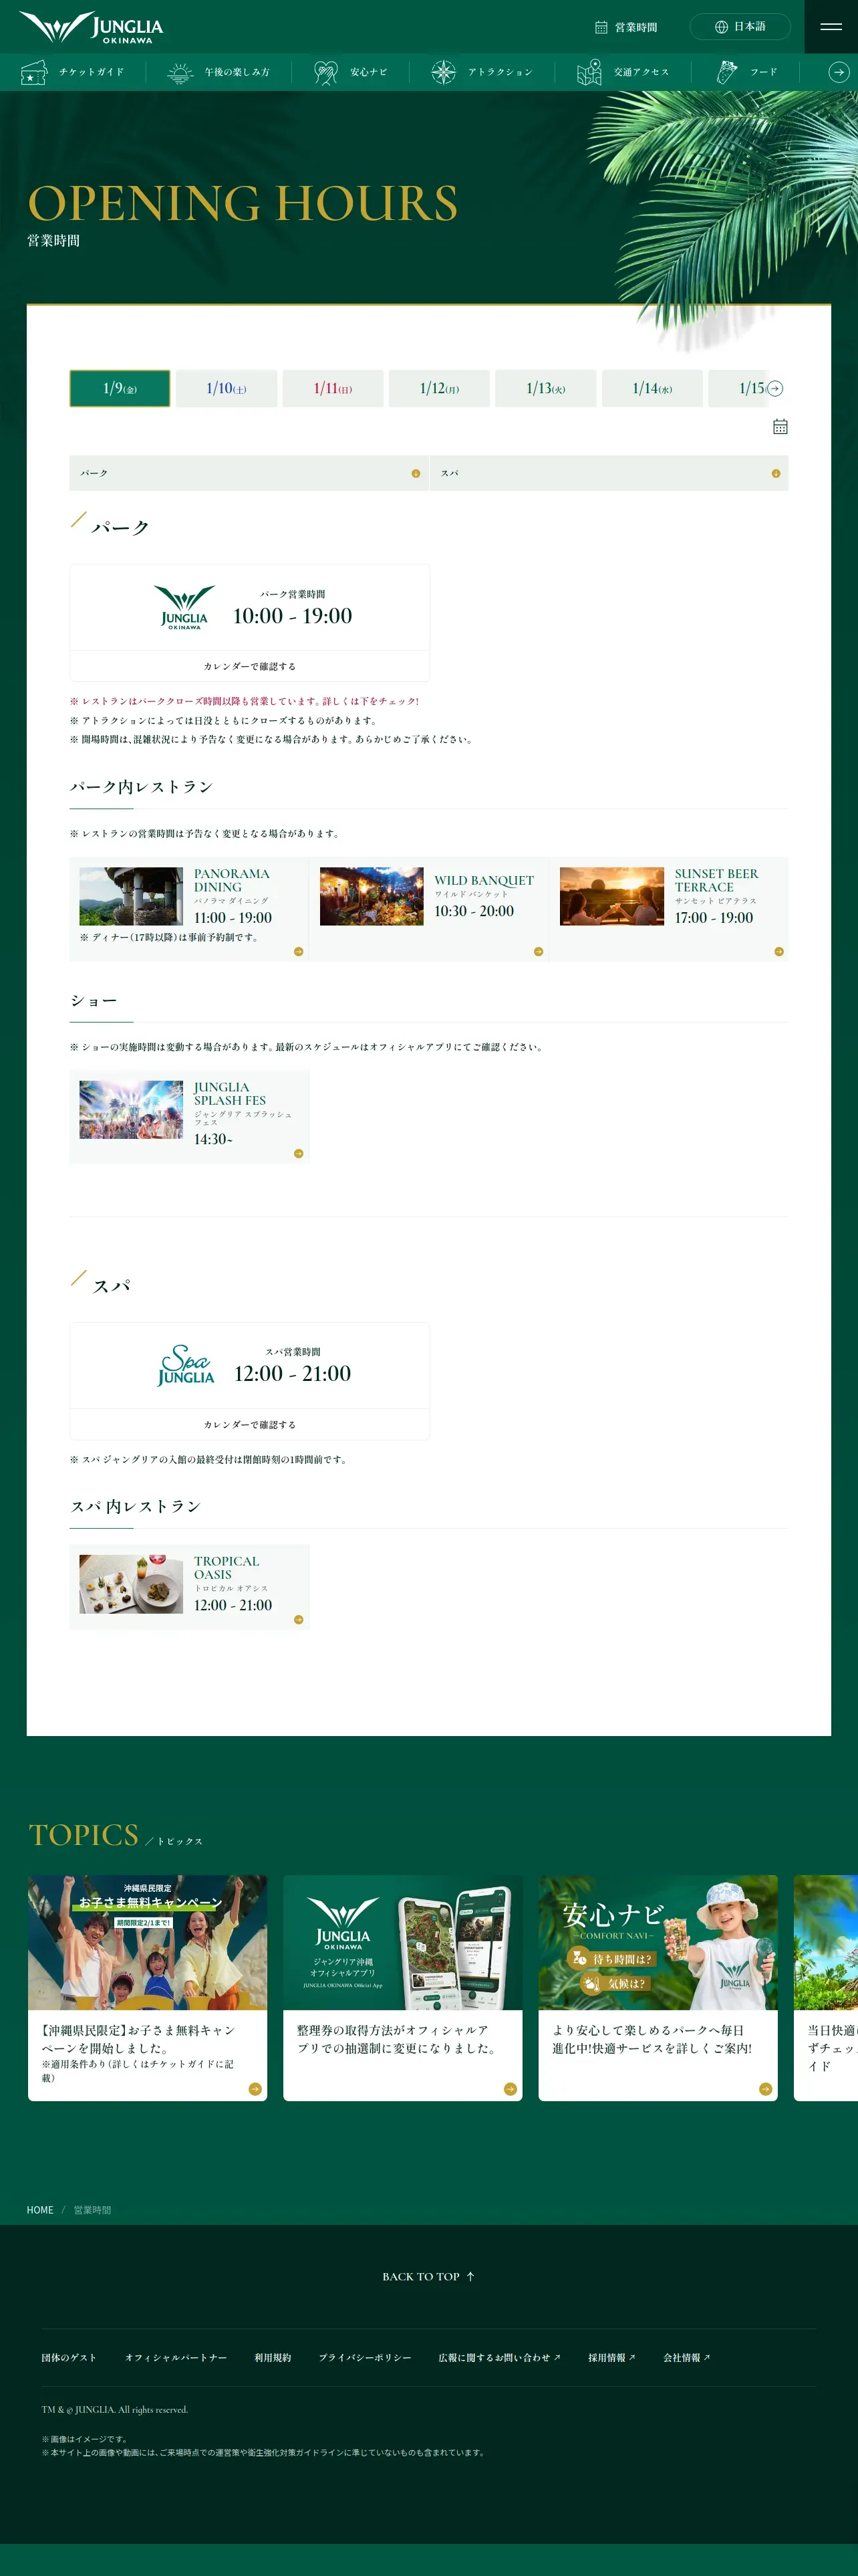Open the calendar icon below date tabs
The width and height of the screenshot is (858, 2576).
coord(780,427)
